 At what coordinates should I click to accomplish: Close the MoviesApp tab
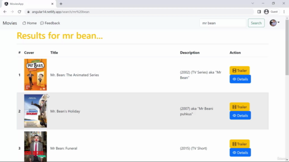(x=52, y=4)
